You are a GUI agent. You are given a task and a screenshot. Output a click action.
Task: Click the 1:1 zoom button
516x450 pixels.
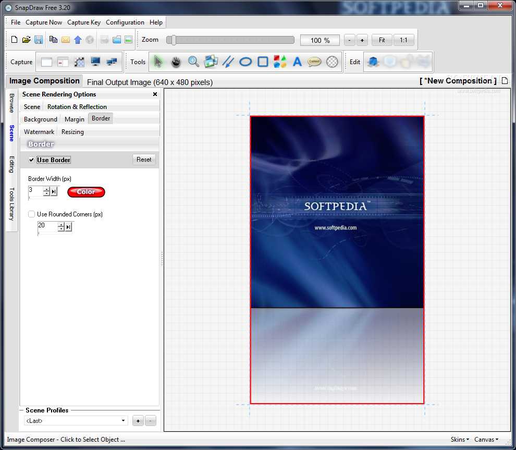point(403,40)
